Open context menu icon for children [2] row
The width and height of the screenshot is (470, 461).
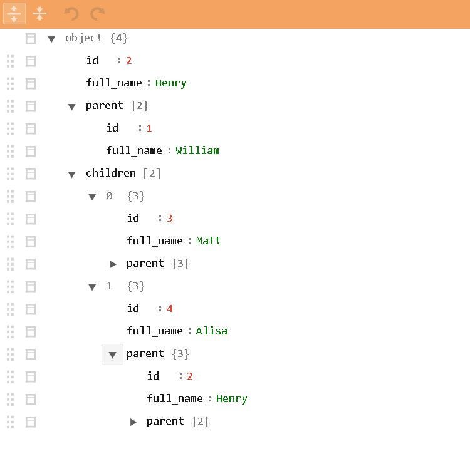point(31,174)
